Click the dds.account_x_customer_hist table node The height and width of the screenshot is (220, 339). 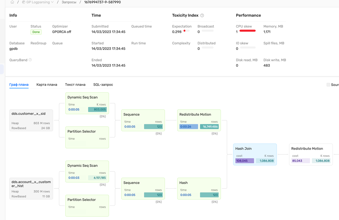pos(31,188)
